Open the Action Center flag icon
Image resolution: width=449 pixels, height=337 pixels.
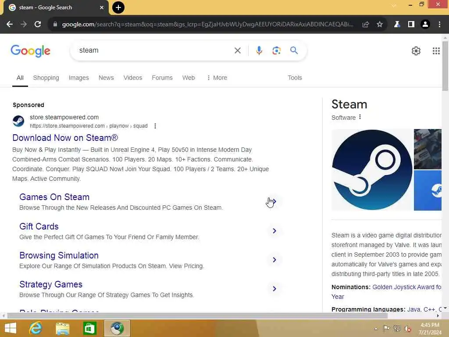(386, 329)
